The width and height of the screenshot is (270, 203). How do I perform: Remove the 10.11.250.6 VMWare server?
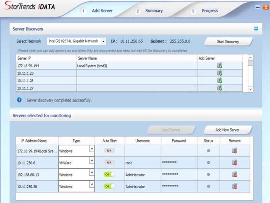click(235, 163)
